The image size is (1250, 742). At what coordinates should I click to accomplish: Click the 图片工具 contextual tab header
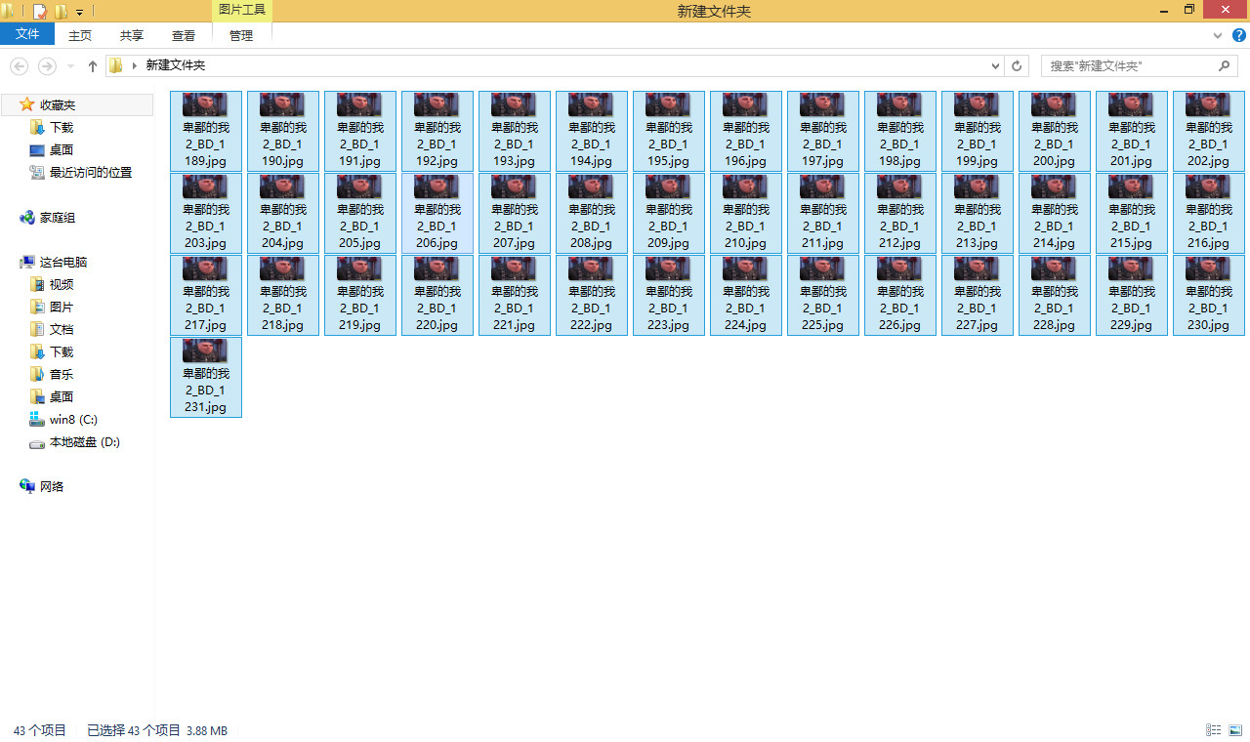click(242, 11)
